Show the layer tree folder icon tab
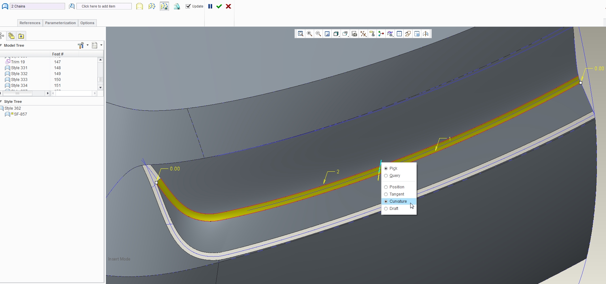The width and height of the screenshot is (606, 284). (x=11, y=36)
